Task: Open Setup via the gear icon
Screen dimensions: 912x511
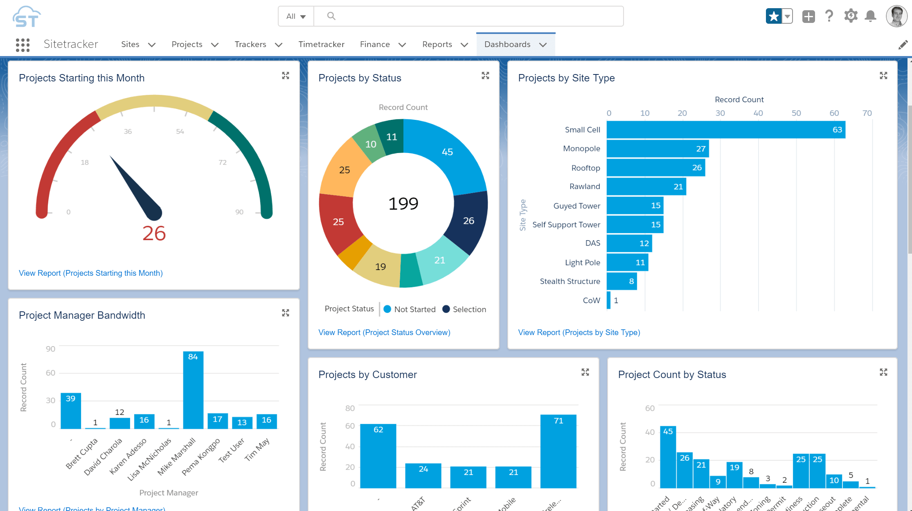Action: 850,16
